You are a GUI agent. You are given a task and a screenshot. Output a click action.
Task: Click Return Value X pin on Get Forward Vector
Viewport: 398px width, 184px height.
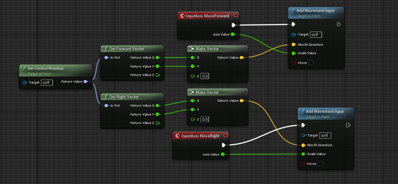click(157, 58)
